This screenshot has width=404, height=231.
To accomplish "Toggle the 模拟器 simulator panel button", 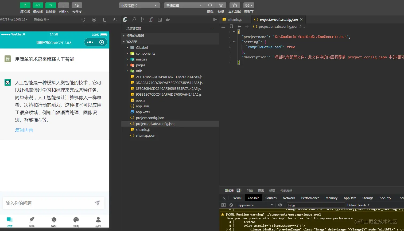I will [25, 5].
